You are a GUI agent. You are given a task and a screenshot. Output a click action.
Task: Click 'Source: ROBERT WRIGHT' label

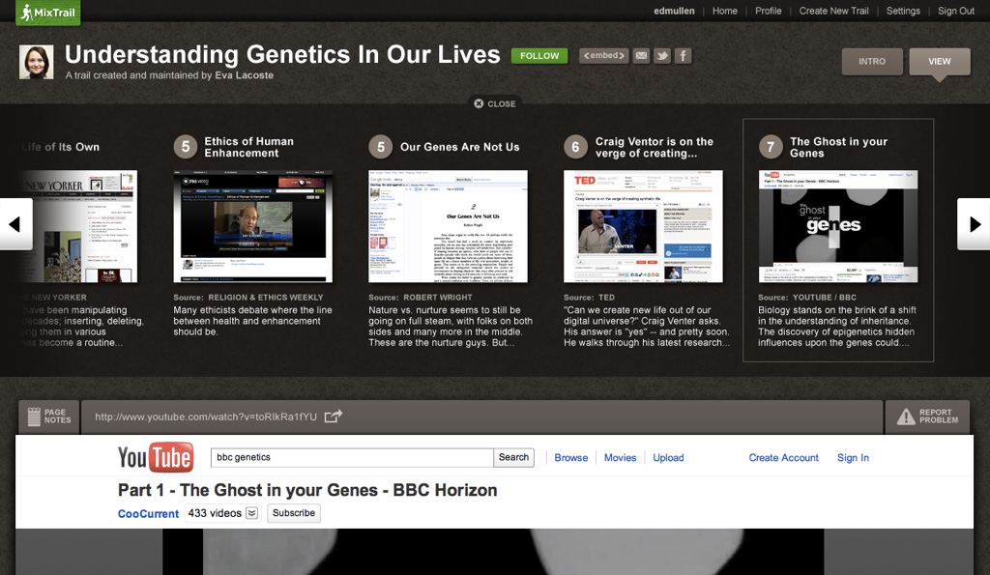tap(421, 298)
